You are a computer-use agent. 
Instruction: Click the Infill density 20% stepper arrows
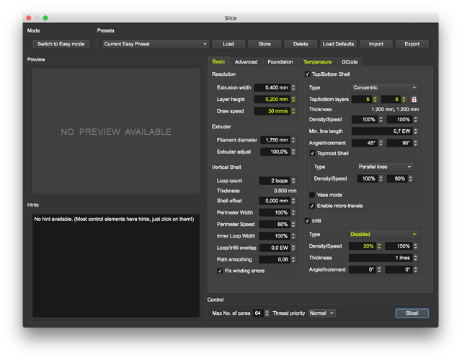(x=379, y=246)
